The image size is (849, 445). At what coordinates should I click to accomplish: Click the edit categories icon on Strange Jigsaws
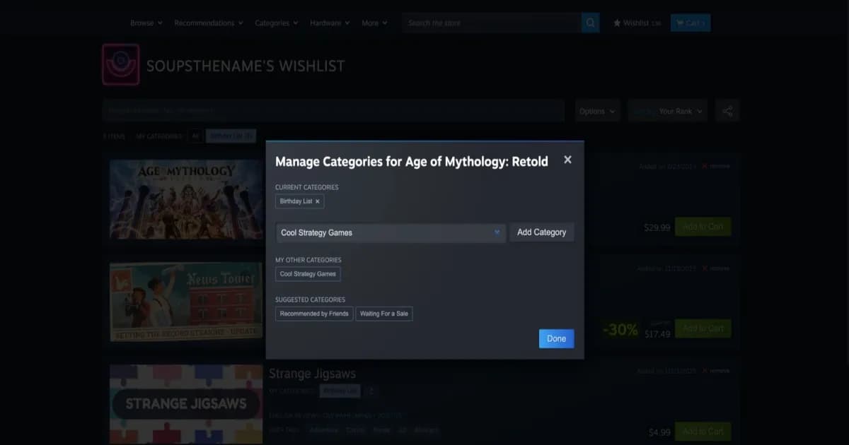pos(372,391)
